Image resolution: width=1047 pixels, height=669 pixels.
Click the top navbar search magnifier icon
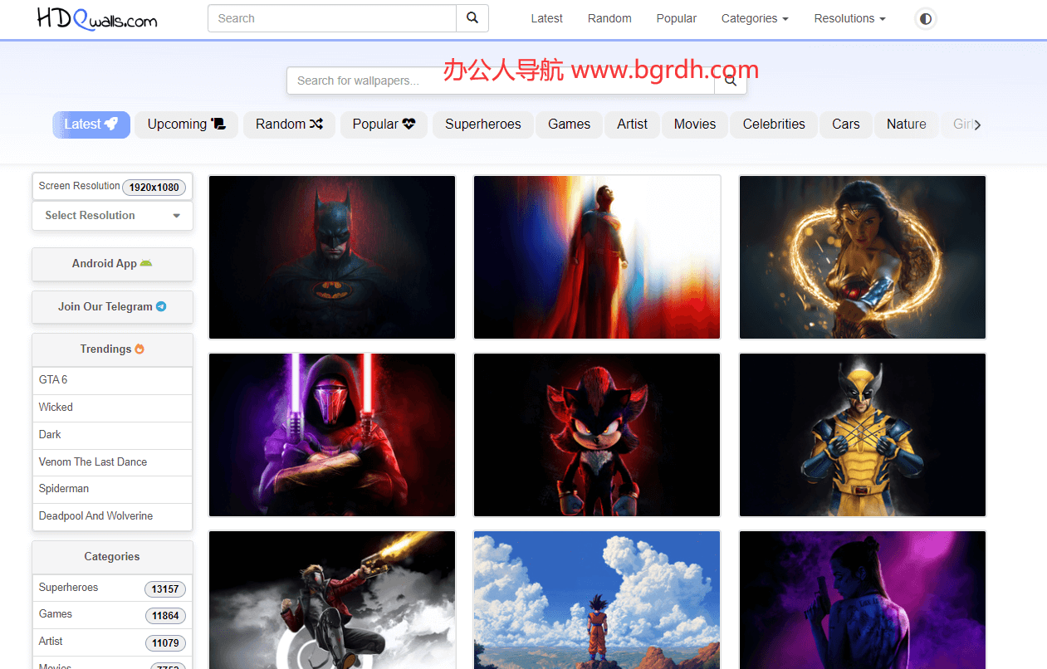click(472, 18)
